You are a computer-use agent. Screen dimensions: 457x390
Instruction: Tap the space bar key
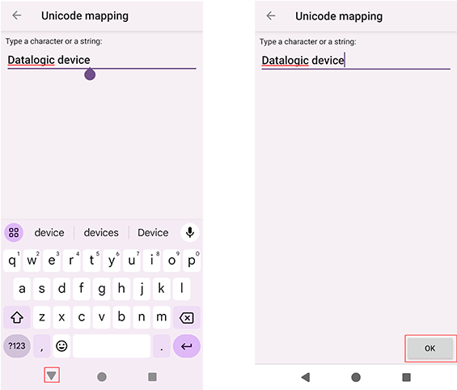112,346
